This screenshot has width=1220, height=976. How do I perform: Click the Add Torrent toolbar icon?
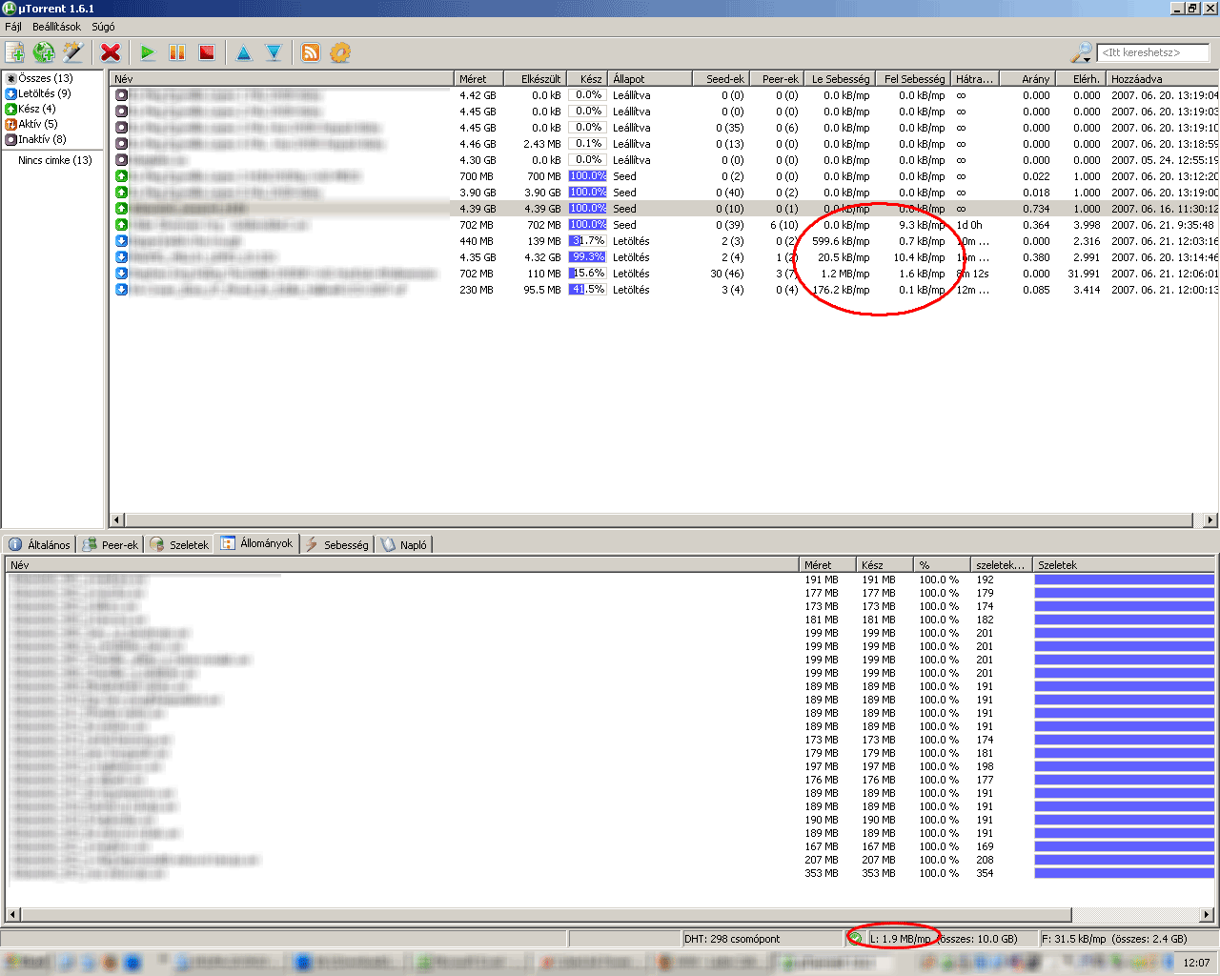15,52
